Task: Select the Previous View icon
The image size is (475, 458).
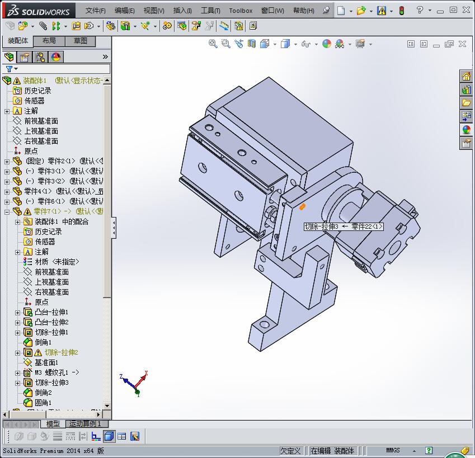Action: pyautogui.click(x=239, y=44)
